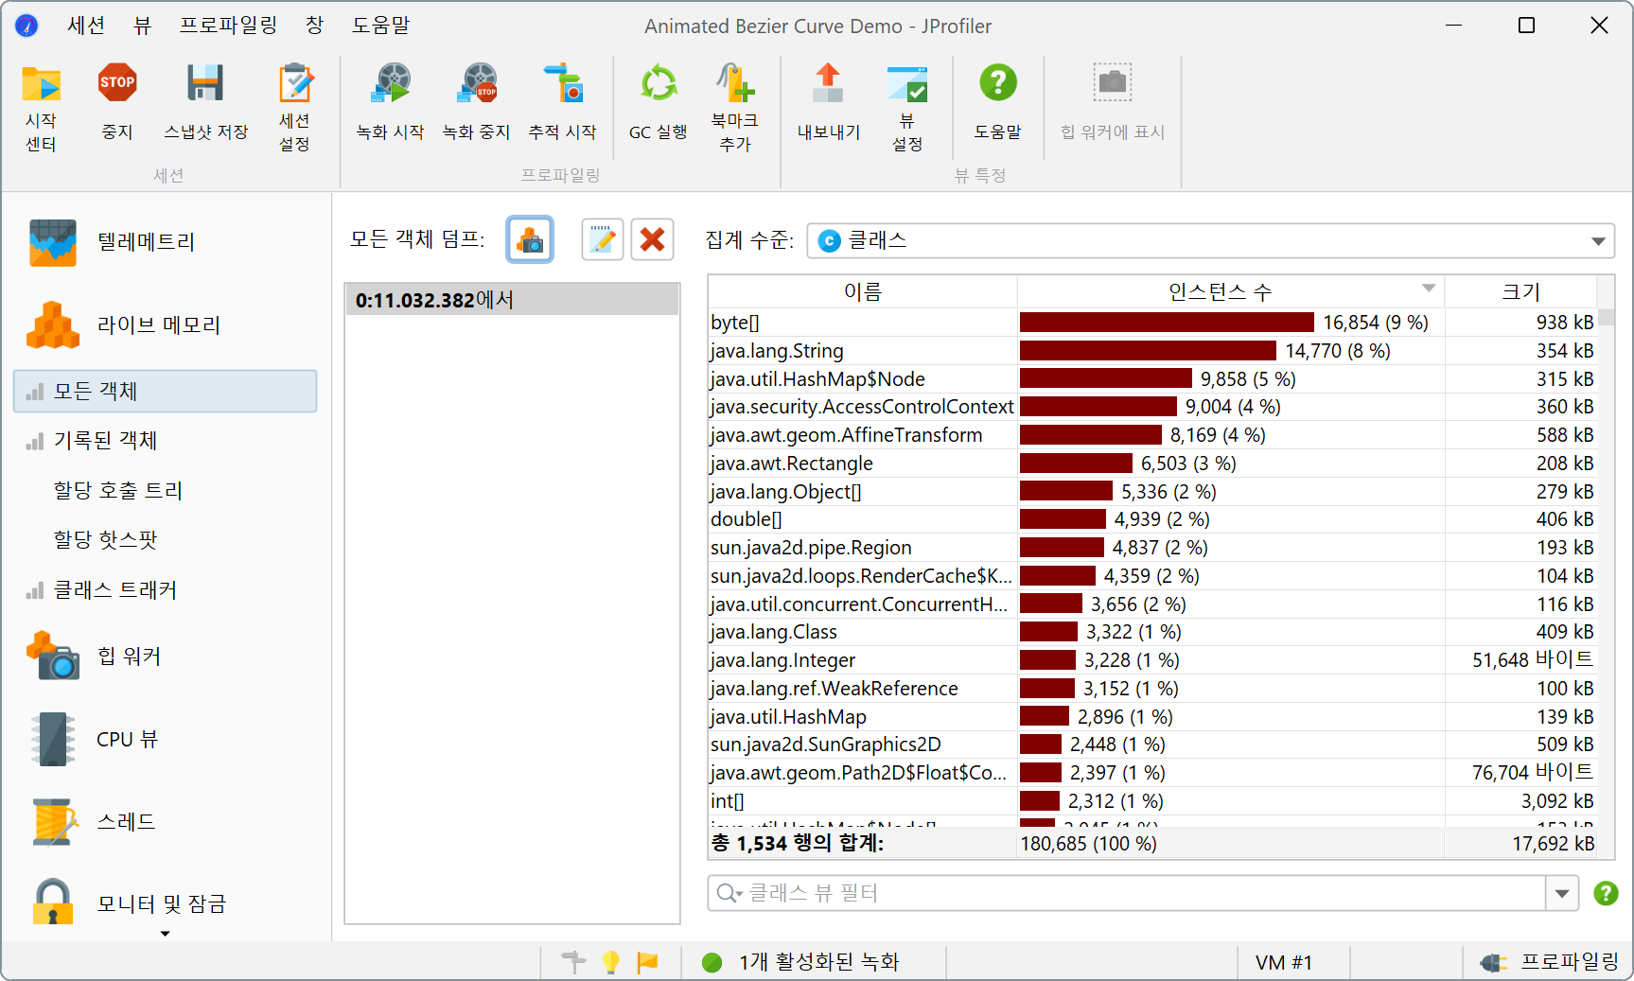The width and height of the screenshot is (1634, 981).
Task: Select the double[] row
Action: tap(1152, 519)
